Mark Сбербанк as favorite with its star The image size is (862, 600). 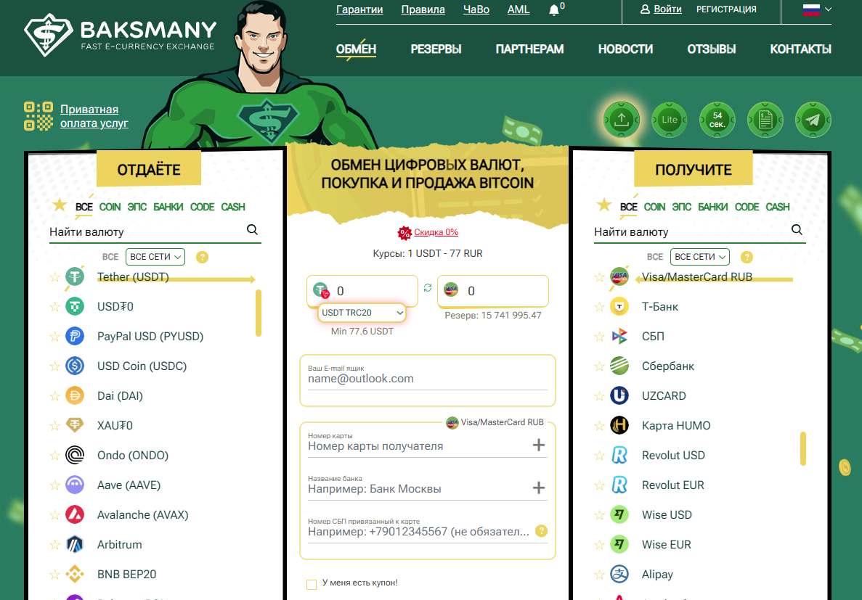click(x=599, y=366)
